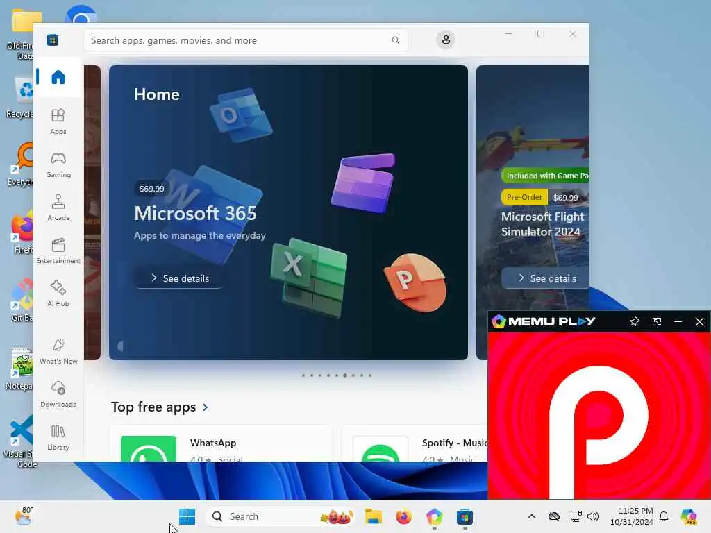
Task: Open Arcade in Store sidebar
Action: coord(58,208)
